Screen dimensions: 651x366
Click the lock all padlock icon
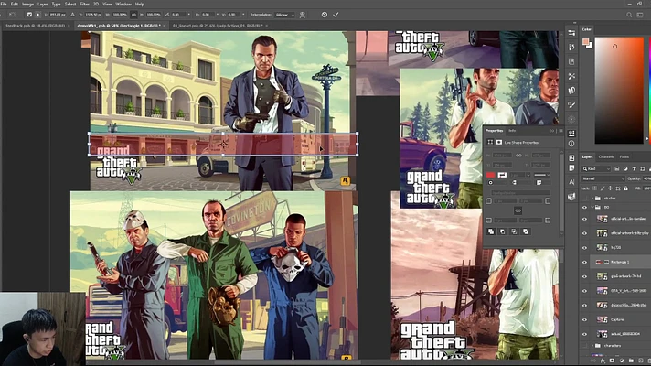(x=625, y=188)
